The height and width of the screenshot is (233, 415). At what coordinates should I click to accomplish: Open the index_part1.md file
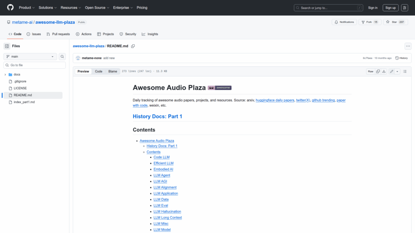24,102
